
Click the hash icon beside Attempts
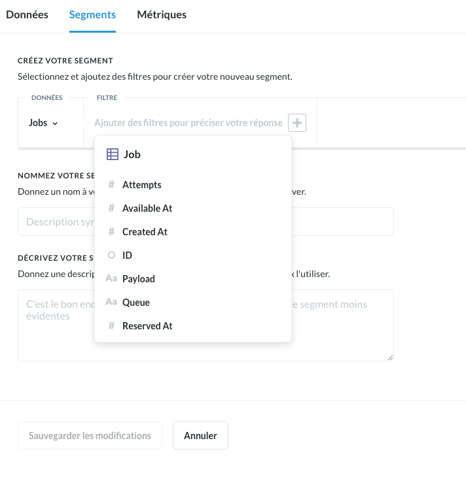111,184
